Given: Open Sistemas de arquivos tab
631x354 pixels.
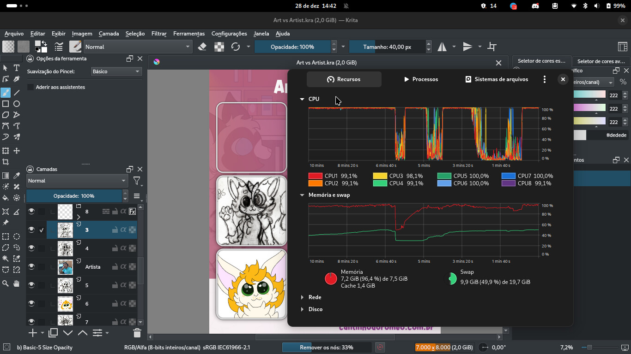Looking at the screenshot, I should click(x=497, y=79).
